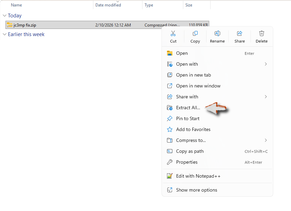Choose Copy as path
Screen dimensions: 291x211
pyautogui.click(x=190, y=151)
